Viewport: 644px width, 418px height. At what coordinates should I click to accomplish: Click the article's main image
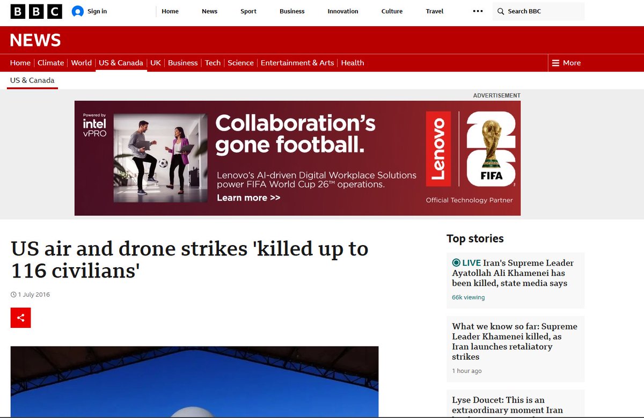[x=195, y=382]
